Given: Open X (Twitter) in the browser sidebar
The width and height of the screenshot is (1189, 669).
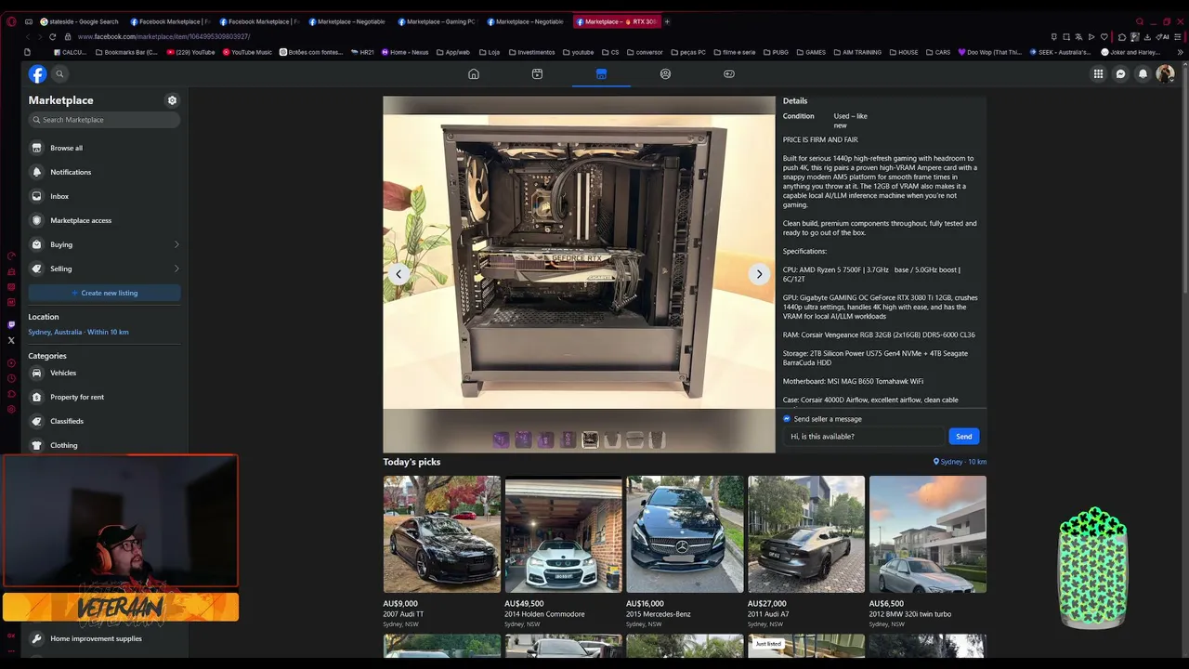Looking at the screenshot, I should [11, 340].
